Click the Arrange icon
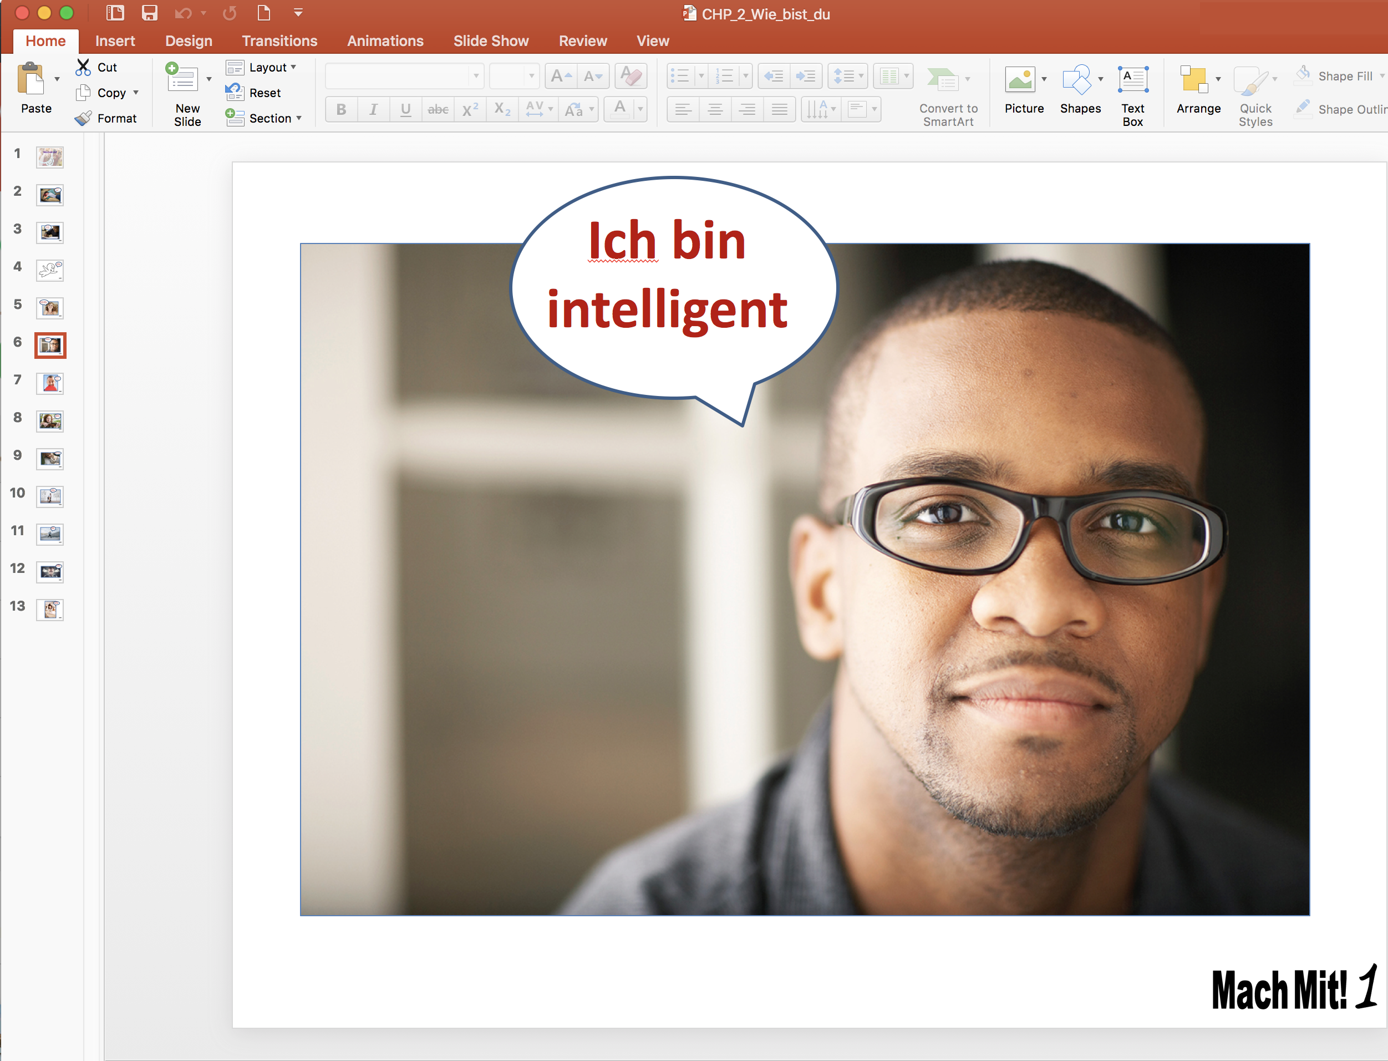The width and height of the screenshot is (1388, 1061). [x=1194, y=79]
